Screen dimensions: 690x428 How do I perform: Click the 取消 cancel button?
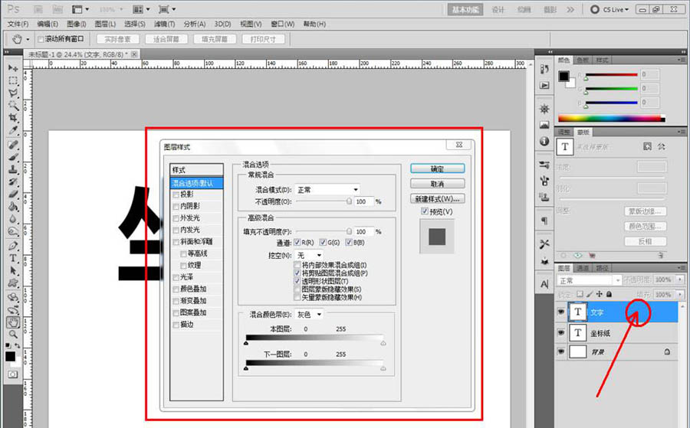[x=438, y=184]
